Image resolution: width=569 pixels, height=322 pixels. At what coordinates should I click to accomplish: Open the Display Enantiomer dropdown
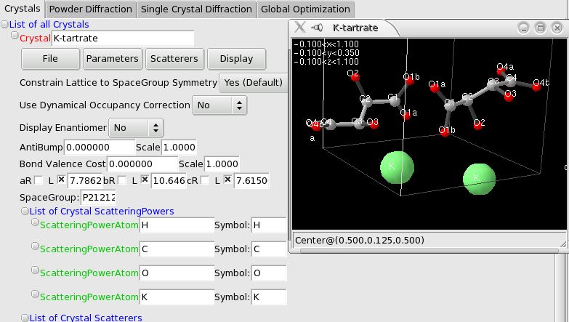point(136,128)
